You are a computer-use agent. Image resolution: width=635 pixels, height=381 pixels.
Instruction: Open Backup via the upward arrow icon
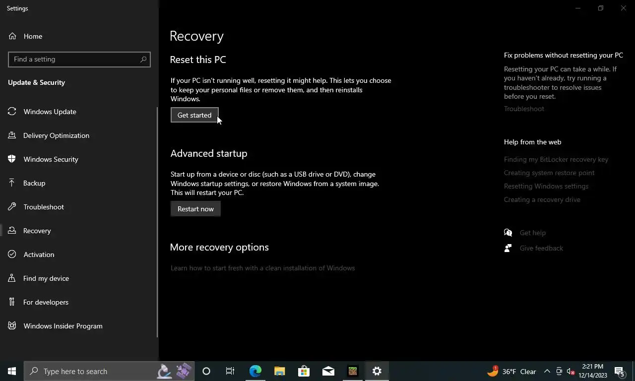coord(12,183)
